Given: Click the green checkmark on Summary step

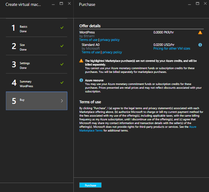Looking at the screenshot, I should click(62, 83).
